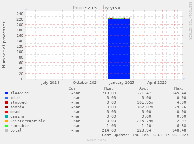
Task: Click the stopped legend color swatch
Action: coord(7,102)
